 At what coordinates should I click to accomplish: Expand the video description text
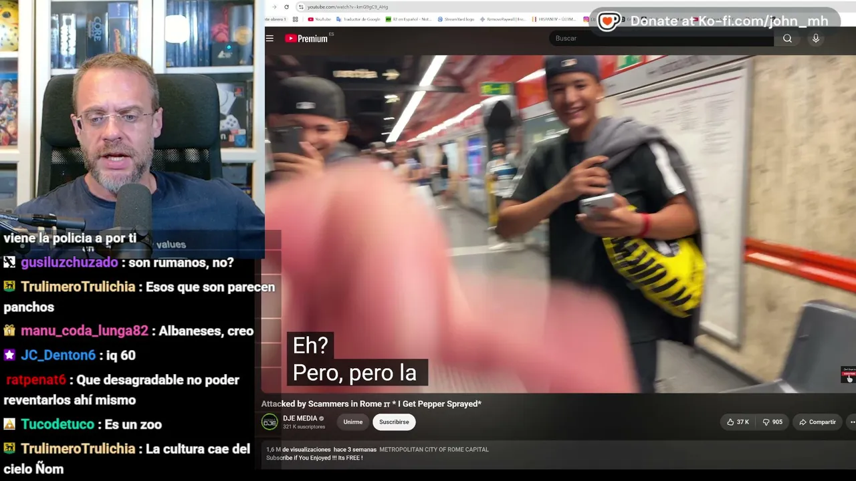pos(314,458)
